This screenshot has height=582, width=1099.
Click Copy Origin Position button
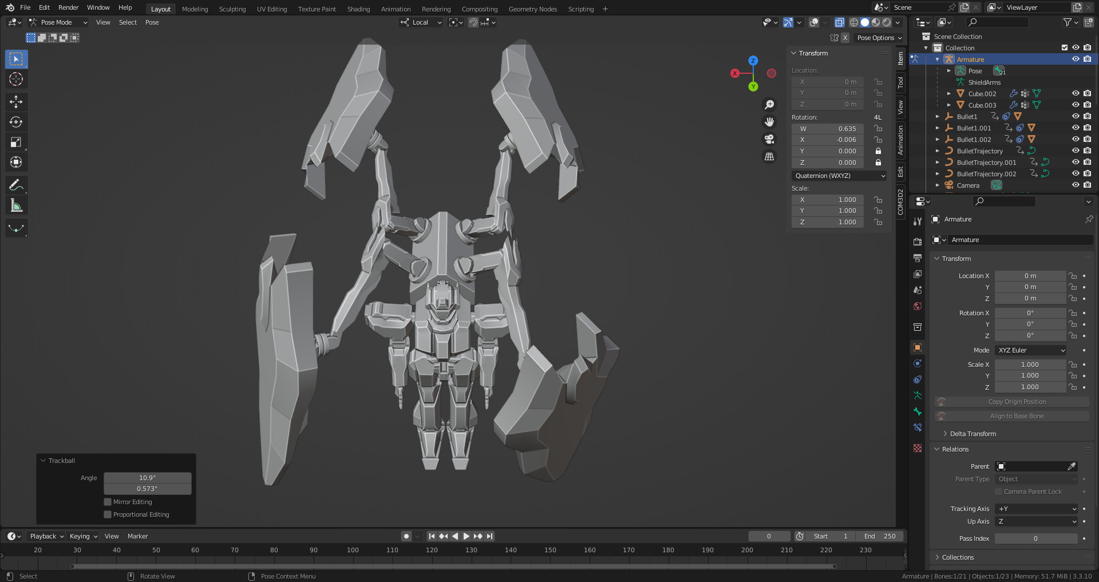click(x=1012, y=402)
